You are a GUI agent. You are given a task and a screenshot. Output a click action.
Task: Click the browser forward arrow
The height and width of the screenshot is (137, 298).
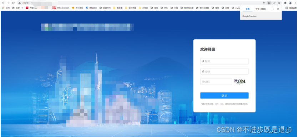[8, 3]
